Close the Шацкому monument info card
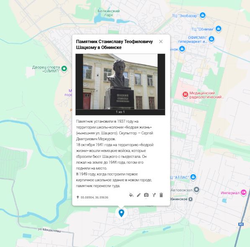 click(x=161, y=41)
